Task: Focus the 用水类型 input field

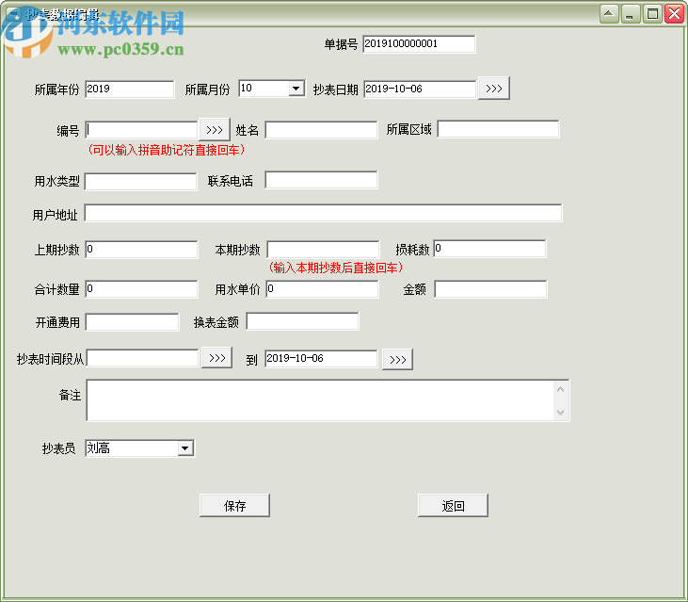Action: point(140,181)
